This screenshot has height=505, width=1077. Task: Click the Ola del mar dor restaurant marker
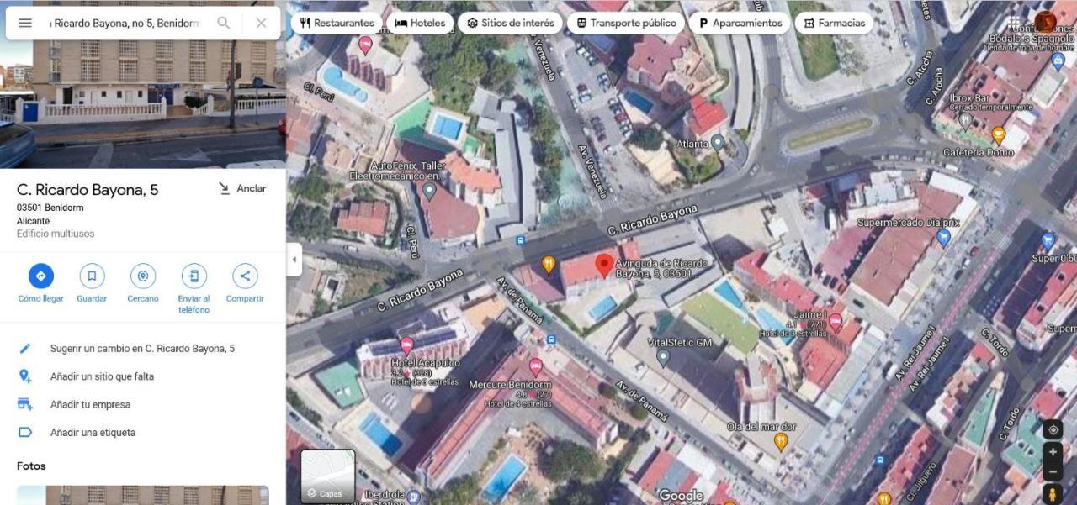click(781, 441)
